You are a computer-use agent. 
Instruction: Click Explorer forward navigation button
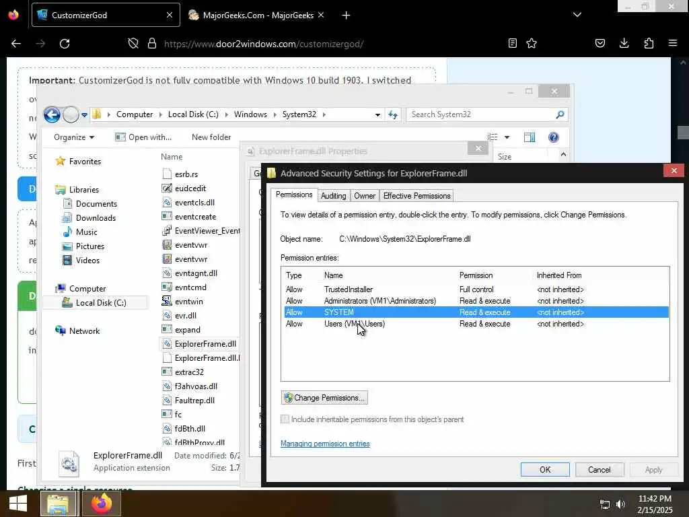coord(70,114)
